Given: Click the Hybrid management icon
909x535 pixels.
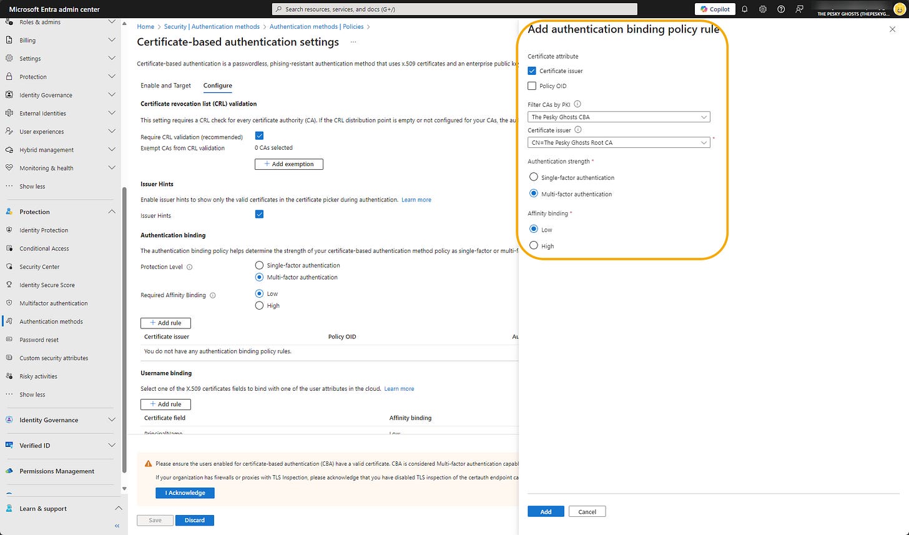Looking at the screenshot, I should pyautogui.click(x=9, y=150).
